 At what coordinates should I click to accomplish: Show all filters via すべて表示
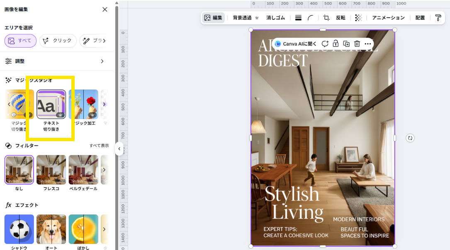click(x=99, y=146)
